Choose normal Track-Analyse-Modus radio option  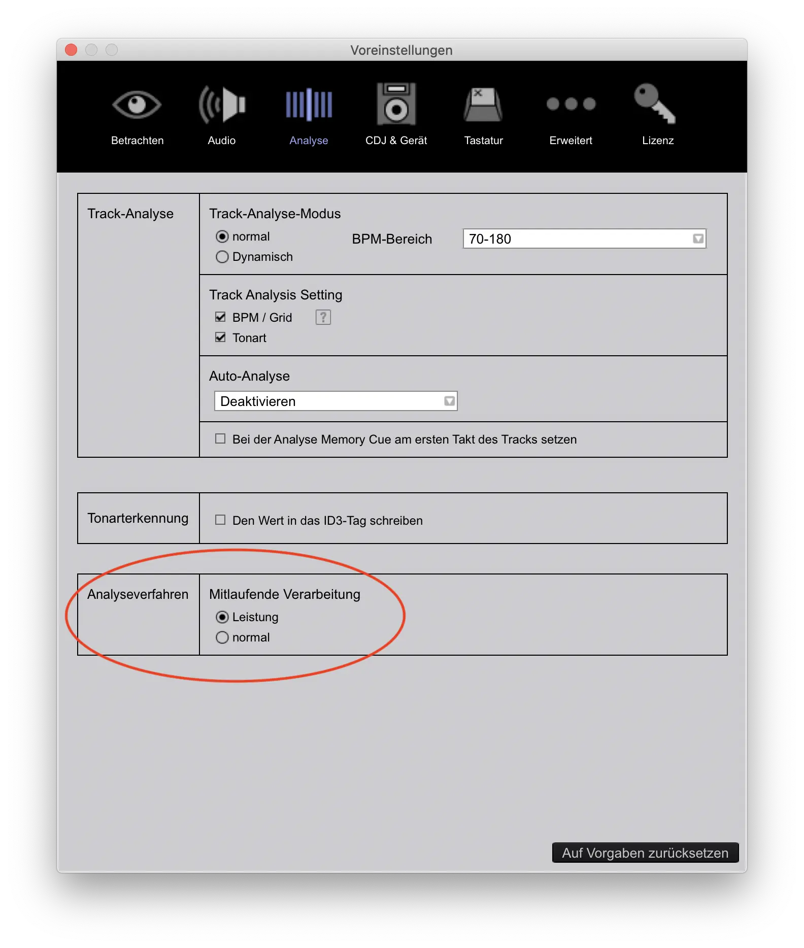222,236
